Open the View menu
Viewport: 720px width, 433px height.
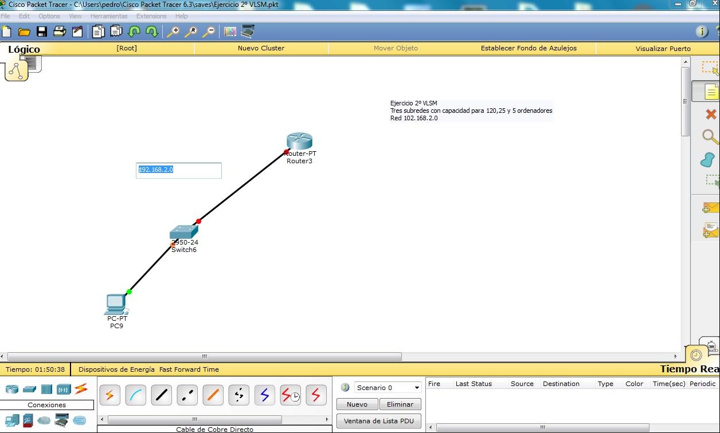point(76,16)
